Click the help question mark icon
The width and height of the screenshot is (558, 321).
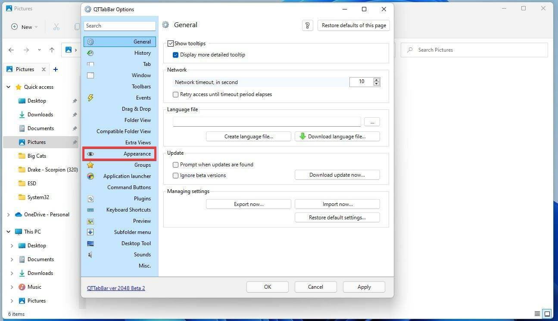tap(307, 25)
